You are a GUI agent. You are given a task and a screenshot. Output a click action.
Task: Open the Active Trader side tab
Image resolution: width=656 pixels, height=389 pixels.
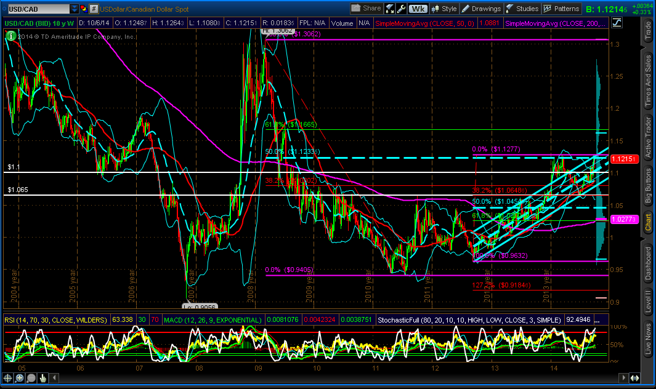coord(648,137)
